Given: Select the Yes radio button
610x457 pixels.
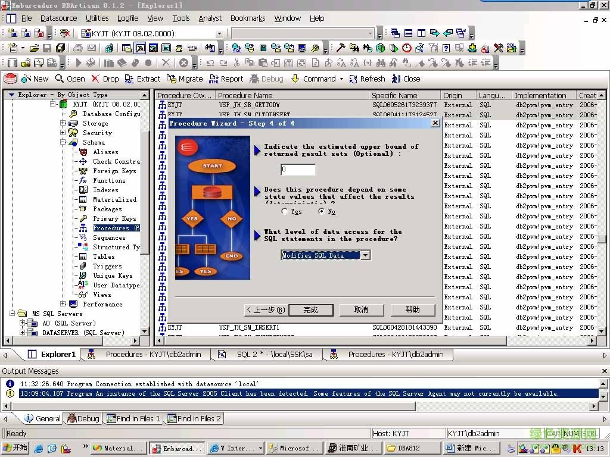Looking at the screenshot, I should [x=285, y=211].
